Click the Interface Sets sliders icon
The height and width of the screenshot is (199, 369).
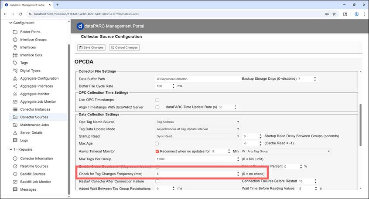coord(15,55)
